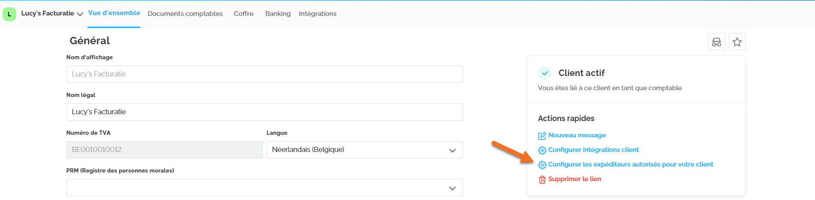Expand the Lucy's Facturatie client switcher
This screenshot has width=815, height=200.
(80, 14)
